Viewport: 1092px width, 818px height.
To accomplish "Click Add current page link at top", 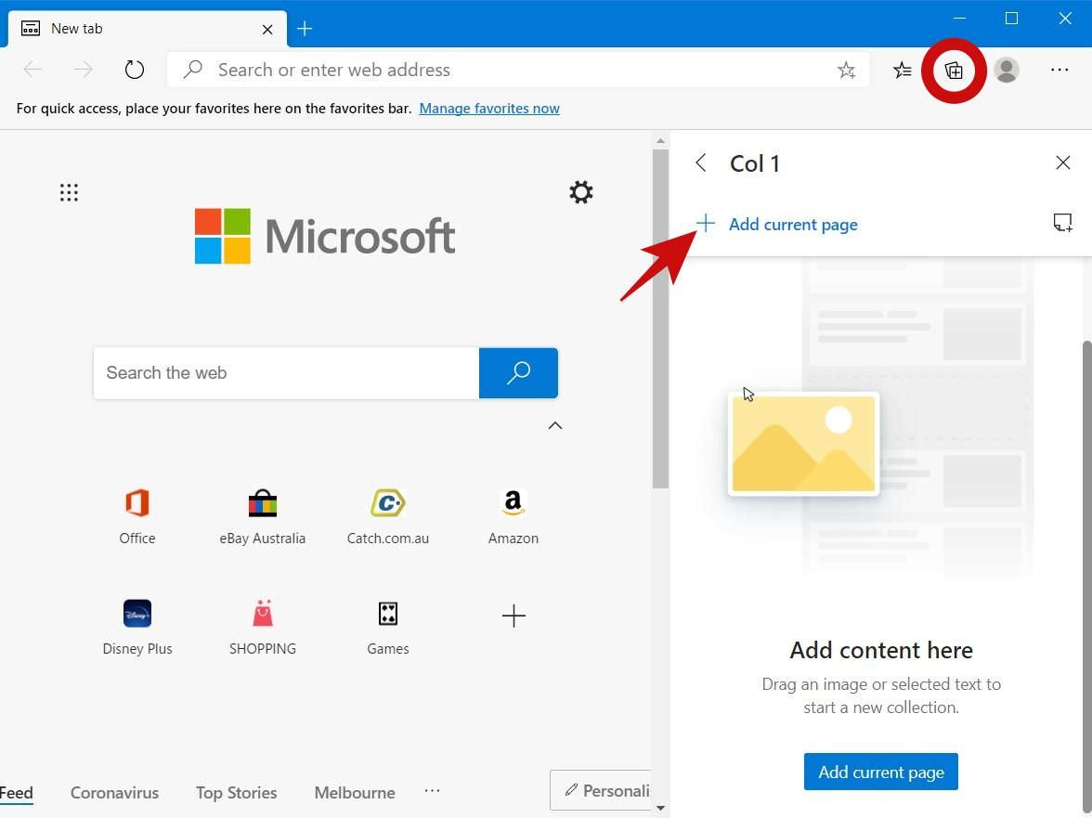I will click(x=777, y=224).
